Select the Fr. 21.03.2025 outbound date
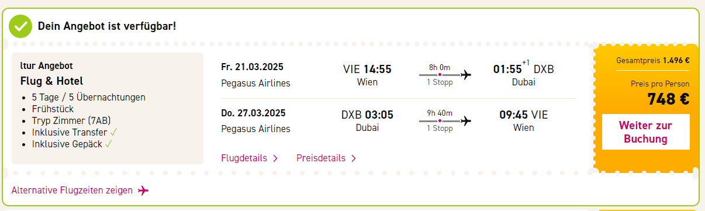Image resolution: width=705 pixels, height=211 pixels. [252, 67]
